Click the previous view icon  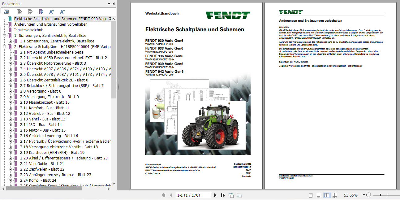click(x=231, y=195)
